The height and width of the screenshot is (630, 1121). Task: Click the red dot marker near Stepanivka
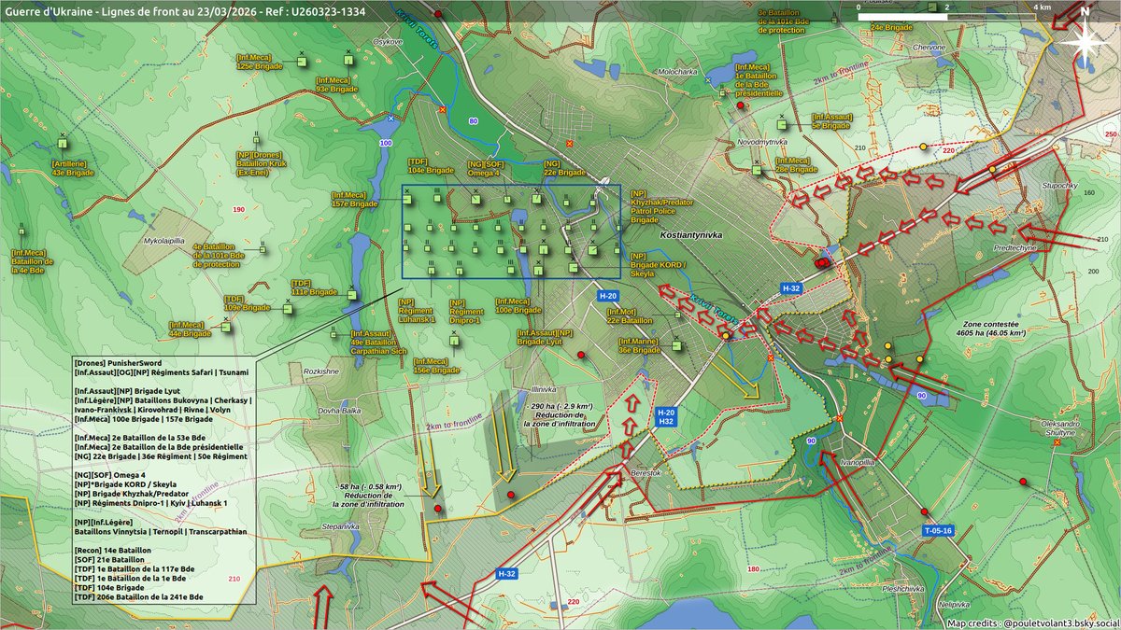(x=438, y=509)
